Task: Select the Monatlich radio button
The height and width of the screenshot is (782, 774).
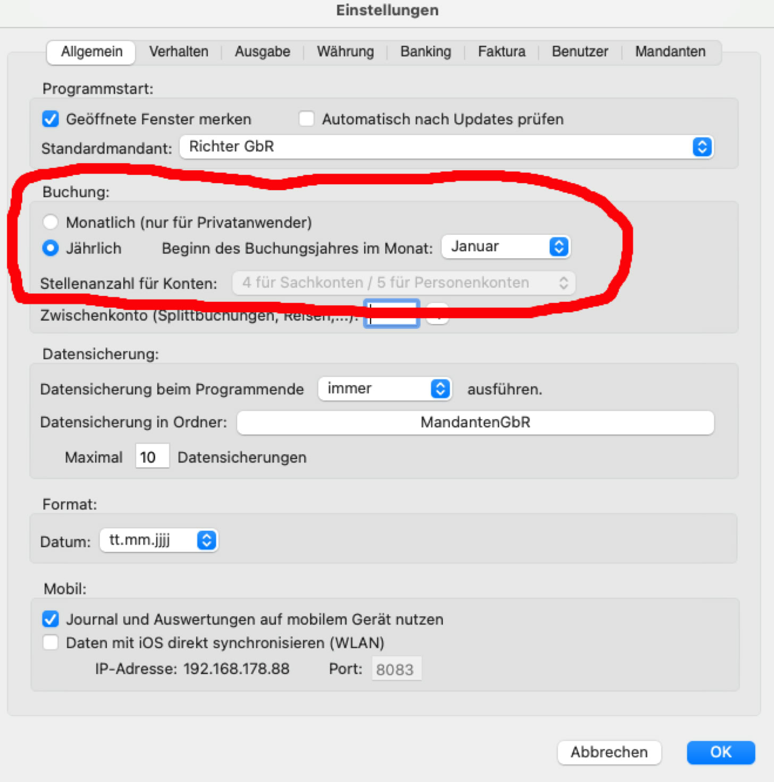Action: pyautogui.click(x=51, y=222)
